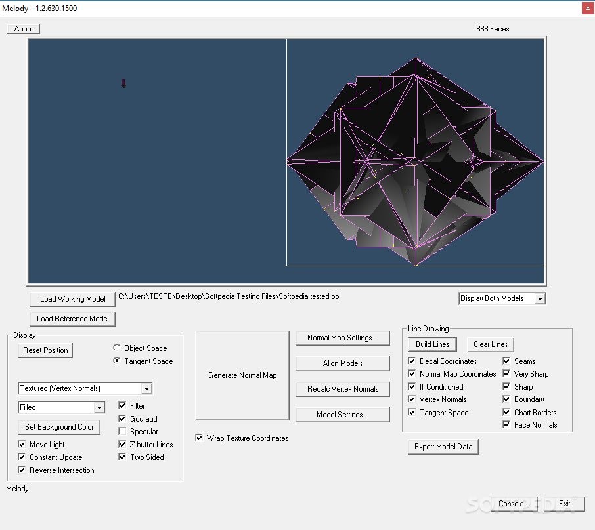Viewport: 595px width, 530px height.
Task: Toggle Tangent Space line drawing checkbox
Action: tap(412, 412)
